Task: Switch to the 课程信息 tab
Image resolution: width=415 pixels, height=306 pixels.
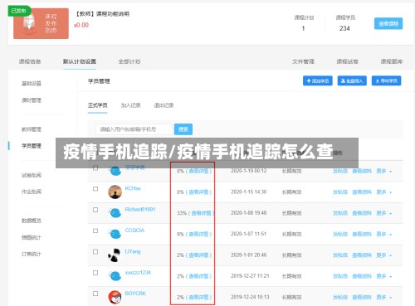Action: (30, 61)
